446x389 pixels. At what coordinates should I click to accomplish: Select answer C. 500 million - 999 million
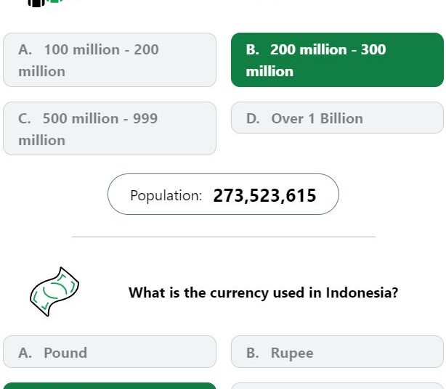[x=110, y=128]
